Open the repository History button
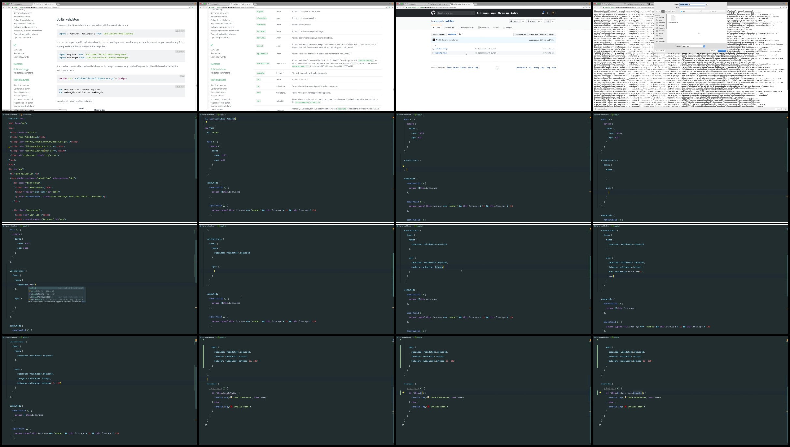The height and width of the screenshot is (447, 790). coord(552,34)
